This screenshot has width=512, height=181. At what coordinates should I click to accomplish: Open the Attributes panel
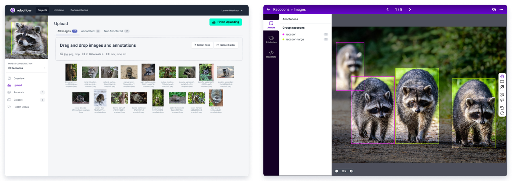(x=271, y=39)
